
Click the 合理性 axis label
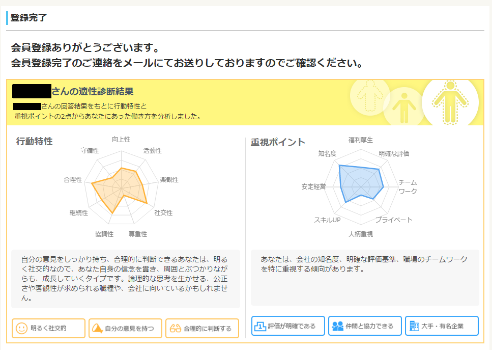pyautogui.click(x=73, y=180)
